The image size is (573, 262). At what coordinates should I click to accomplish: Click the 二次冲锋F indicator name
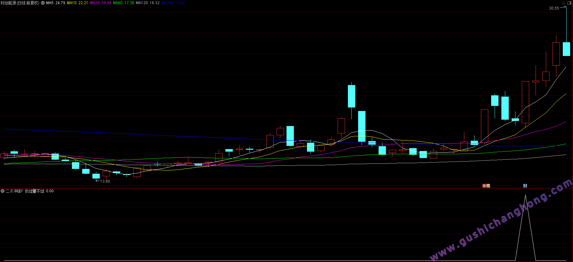click(x=14, y=191)
